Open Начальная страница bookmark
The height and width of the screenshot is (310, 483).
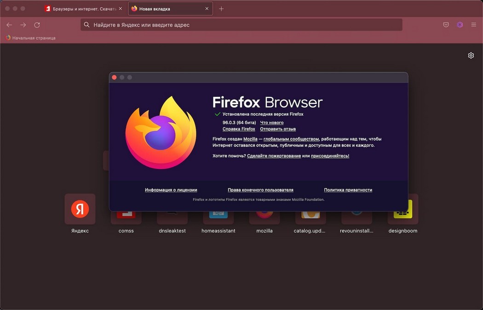point(30,38)
